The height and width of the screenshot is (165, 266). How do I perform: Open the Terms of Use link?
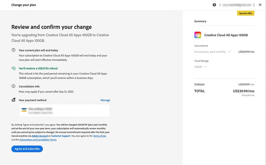coord(99,136)
